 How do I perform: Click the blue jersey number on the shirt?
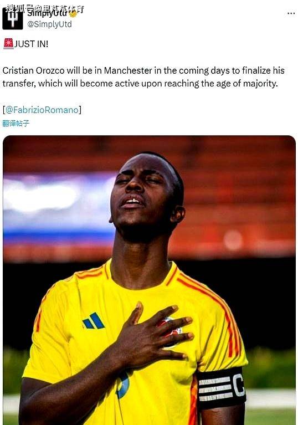(x=122, y=385)
